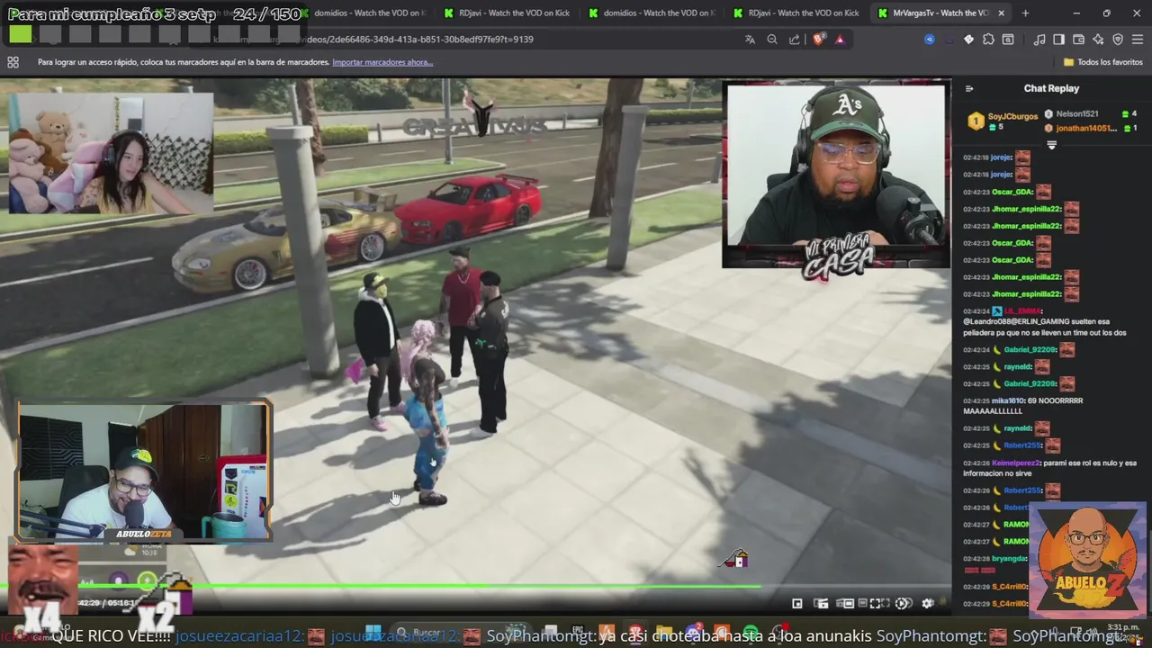The image size is (1152, 648).
Task: Expand the gifters leaderboard arrow
Action: [x=1051, y=145]
